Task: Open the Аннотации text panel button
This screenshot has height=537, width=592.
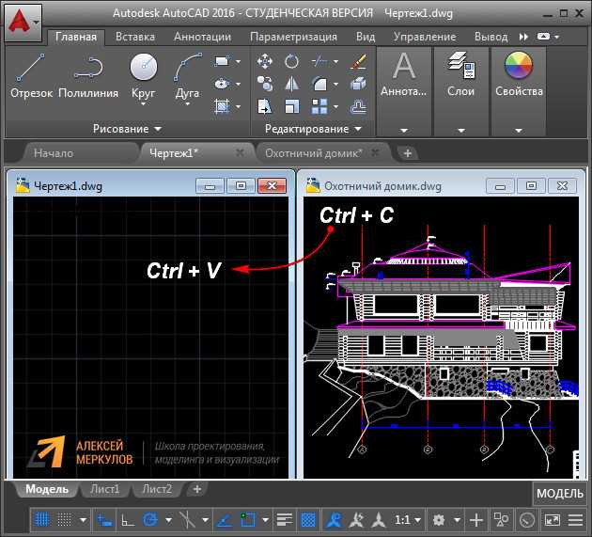Action: (x=404, y=75)
